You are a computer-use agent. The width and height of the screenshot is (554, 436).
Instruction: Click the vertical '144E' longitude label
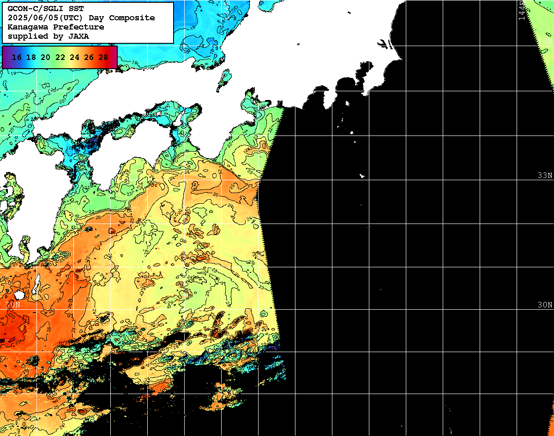tap(522, 10)
